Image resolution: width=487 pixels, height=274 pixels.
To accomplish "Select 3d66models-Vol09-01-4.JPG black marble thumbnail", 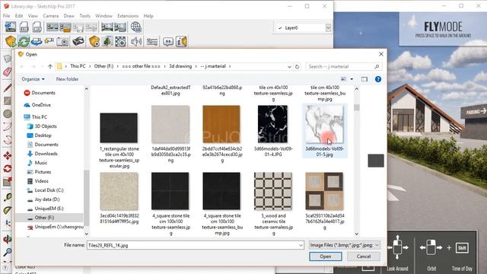I will pos(273,124).
